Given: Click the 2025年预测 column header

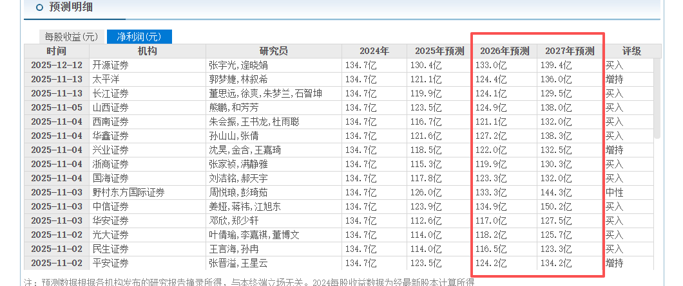Looking at the screenshot, I should coord(439,51).
